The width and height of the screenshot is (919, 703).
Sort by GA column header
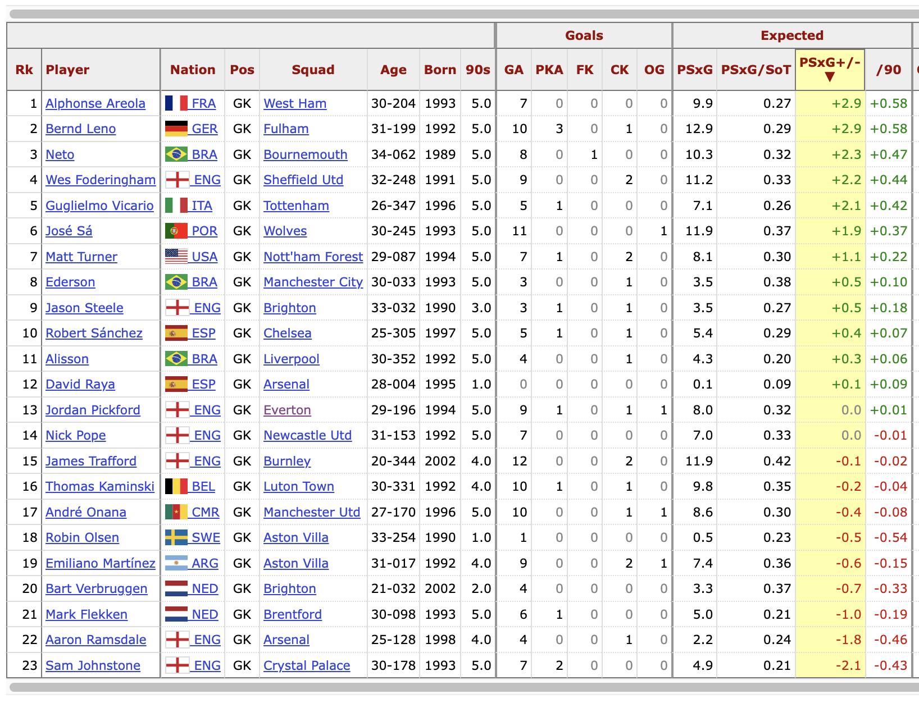click(513, 70)
